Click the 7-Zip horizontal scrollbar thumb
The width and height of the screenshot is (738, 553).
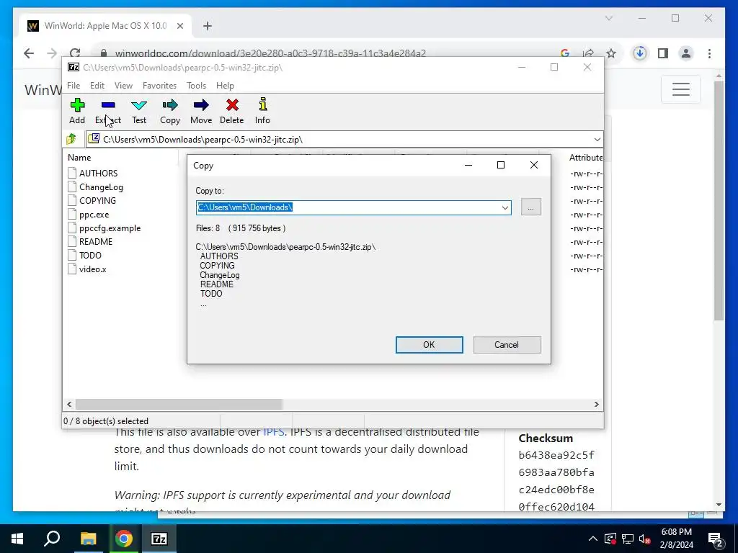(x=179, y=404)
